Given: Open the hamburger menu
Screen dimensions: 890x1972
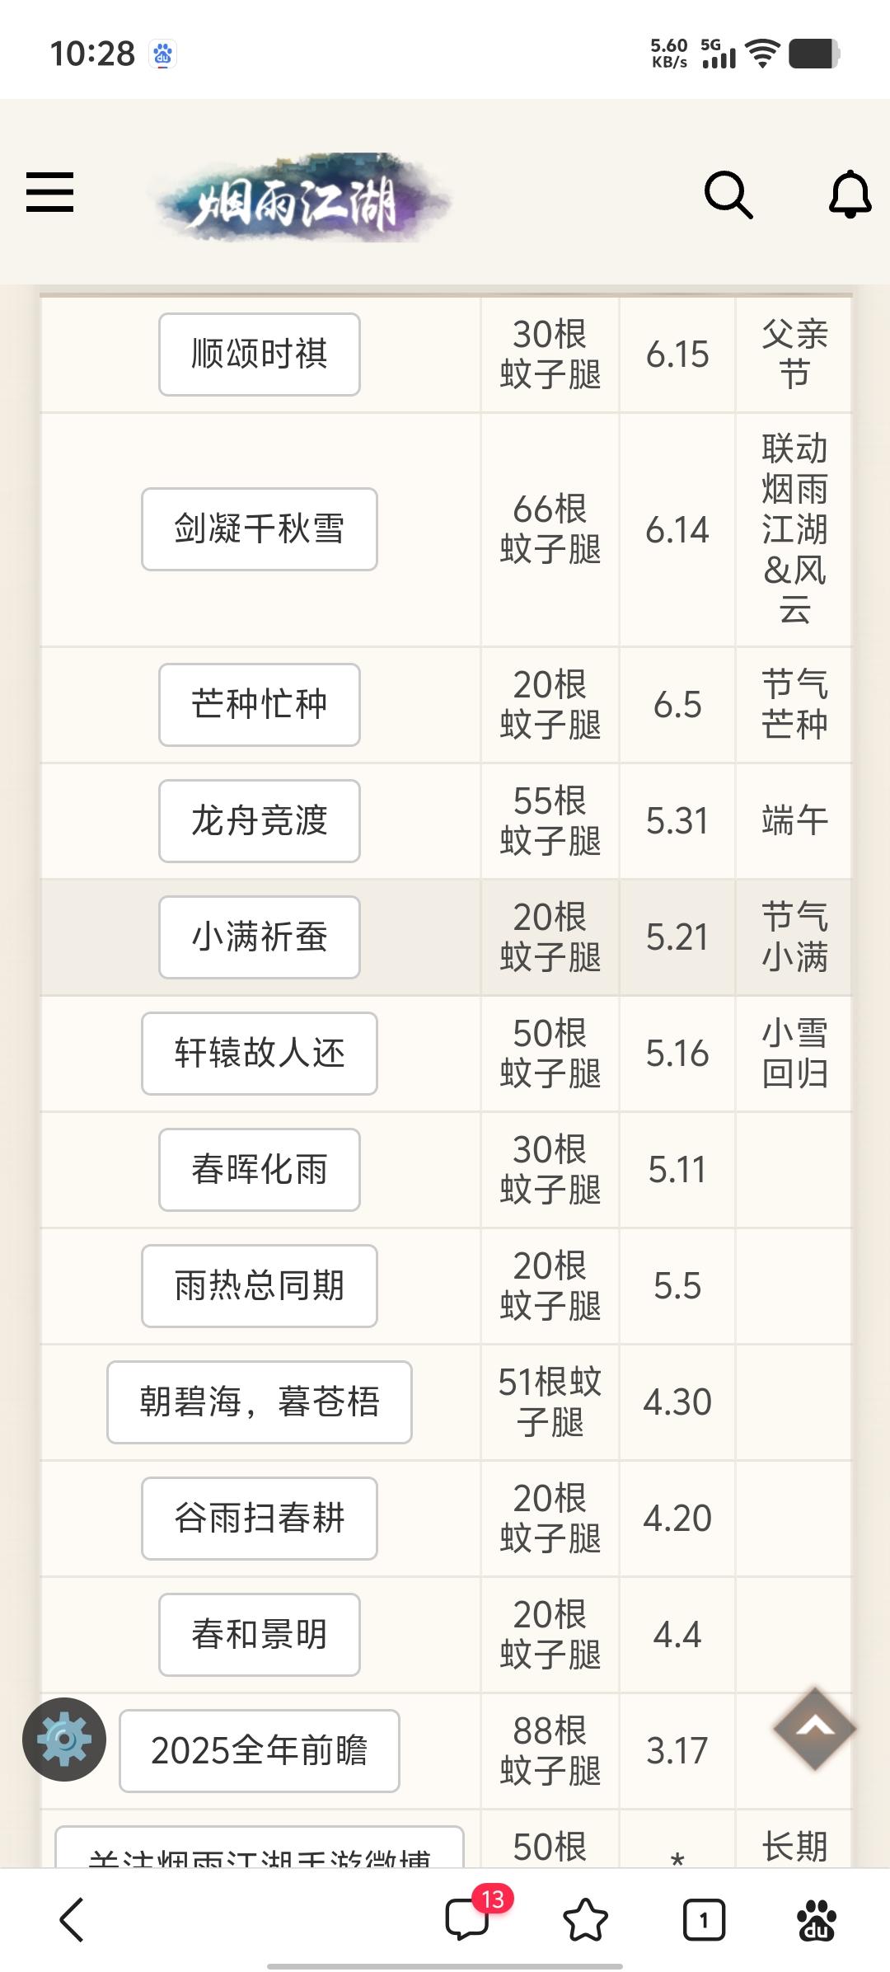Looking at the screenshot, I should [50, 192].
